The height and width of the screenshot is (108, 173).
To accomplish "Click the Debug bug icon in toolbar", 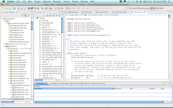I will click(42, 8).
